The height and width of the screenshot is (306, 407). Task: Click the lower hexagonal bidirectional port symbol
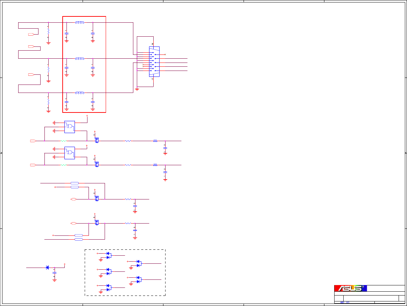[x=73, y=223]
